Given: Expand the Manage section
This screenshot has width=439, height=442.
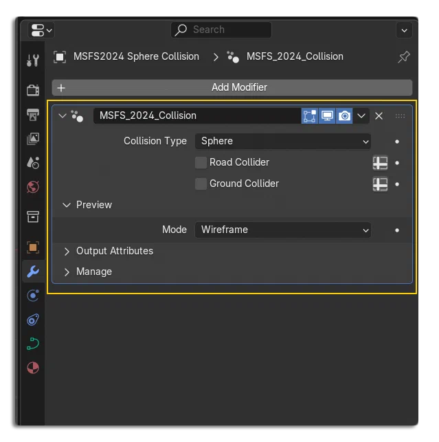Looking at the screenshot, I should (x=67, y=272).
